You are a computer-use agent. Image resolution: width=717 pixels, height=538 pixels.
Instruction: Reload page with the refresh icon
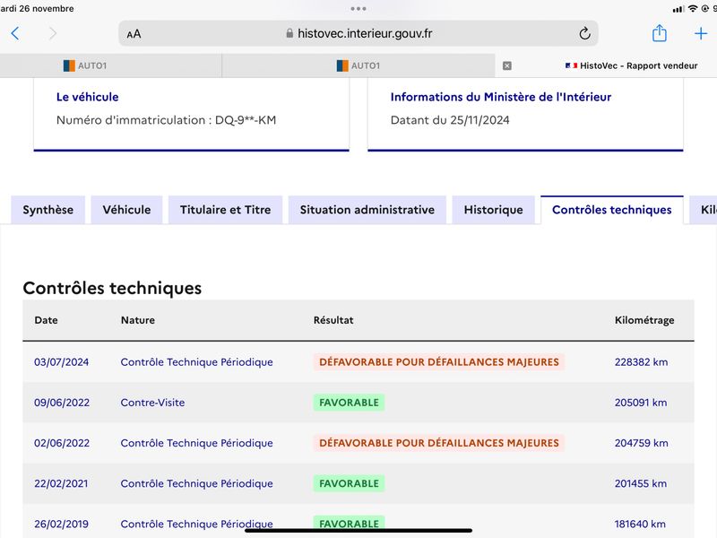click(x=584, y=33)
